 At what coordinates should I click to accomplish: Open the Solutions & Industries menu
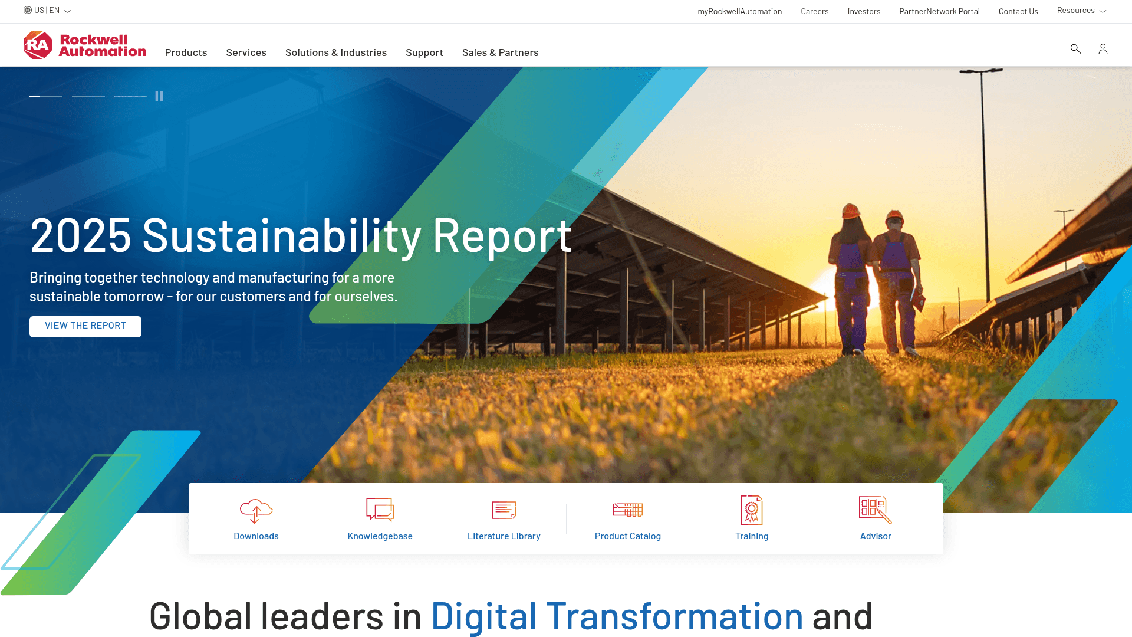coord(336,52)
